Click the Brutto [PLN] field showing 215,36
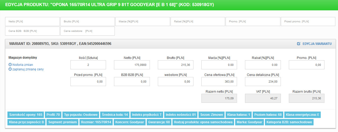The height and width of the screenshot is (132, 338). [x=175, y=65]
